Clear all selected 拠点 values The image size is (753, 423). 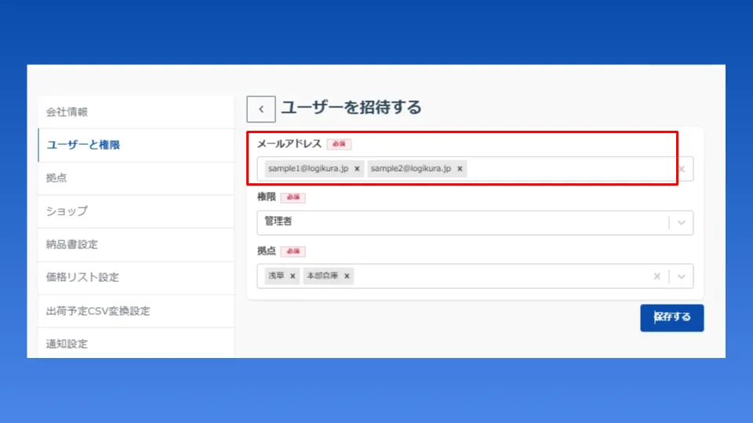click(x=657, y=277)
